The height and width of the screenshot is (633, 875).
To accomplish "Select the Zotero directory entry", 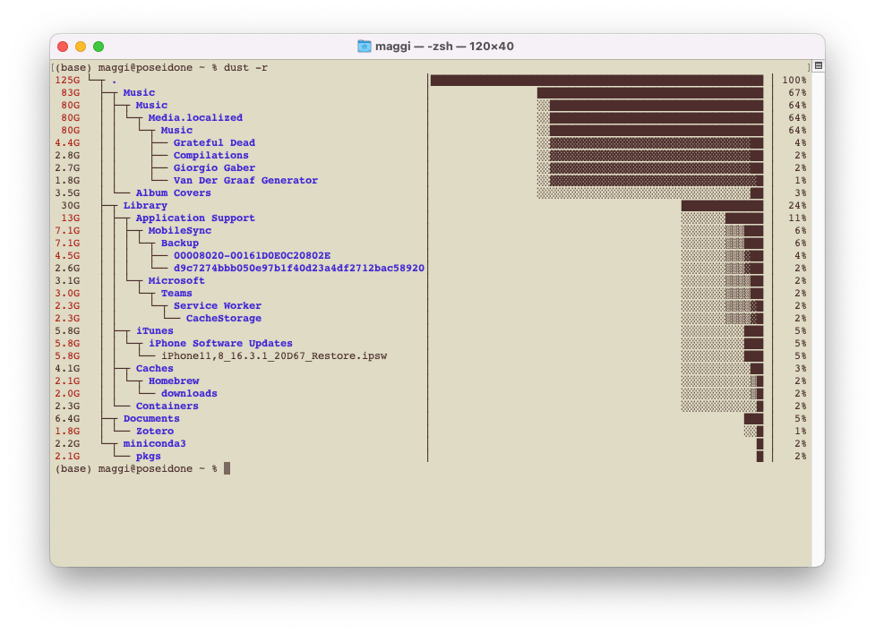I will (155, 432).
